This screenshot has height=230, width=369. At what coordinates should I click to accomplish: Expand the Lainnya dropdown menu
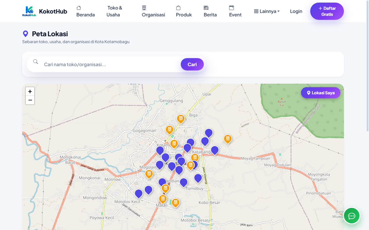coord(267,11)
